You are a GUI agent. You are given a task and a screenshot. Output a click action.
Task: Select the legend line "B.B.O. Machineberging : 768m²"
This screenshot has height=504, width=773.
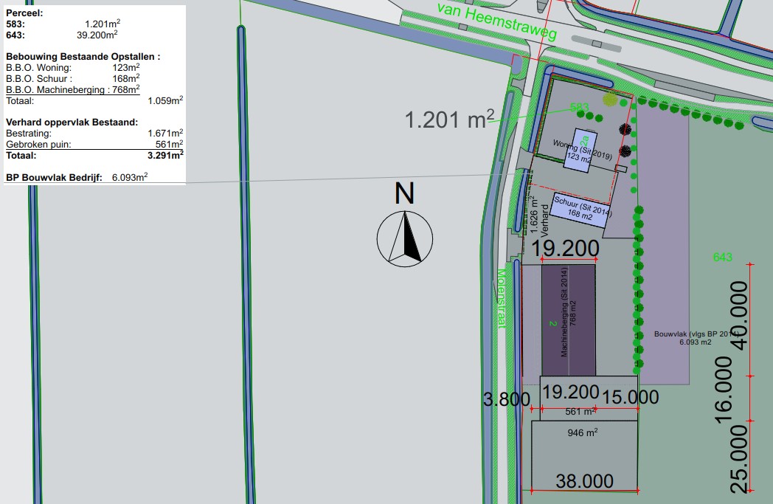[x=73, y=90]
